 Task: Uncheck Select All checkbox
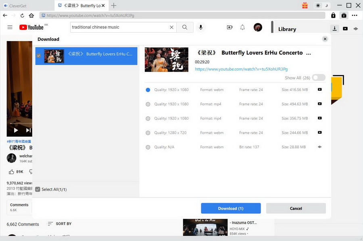[38, 189]
